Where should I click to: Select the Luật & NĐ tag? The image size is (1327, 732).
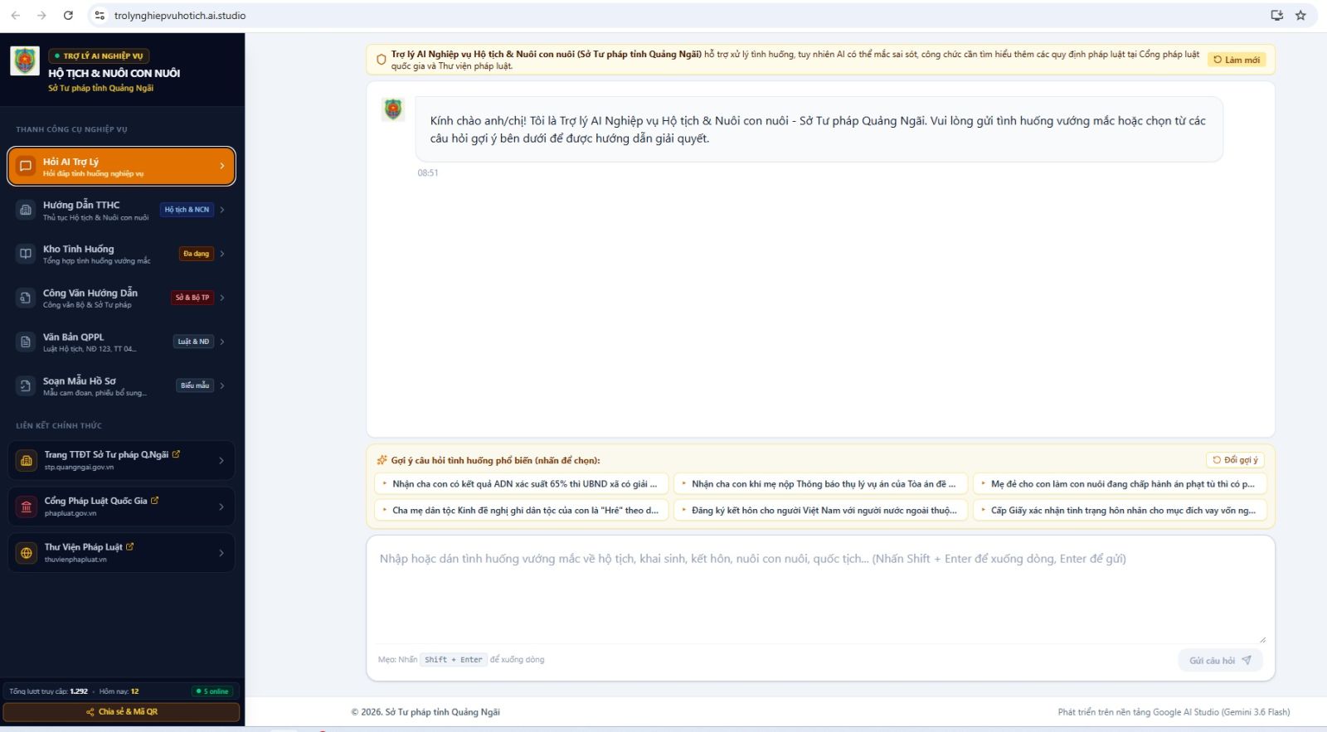[x=193, y=342]
